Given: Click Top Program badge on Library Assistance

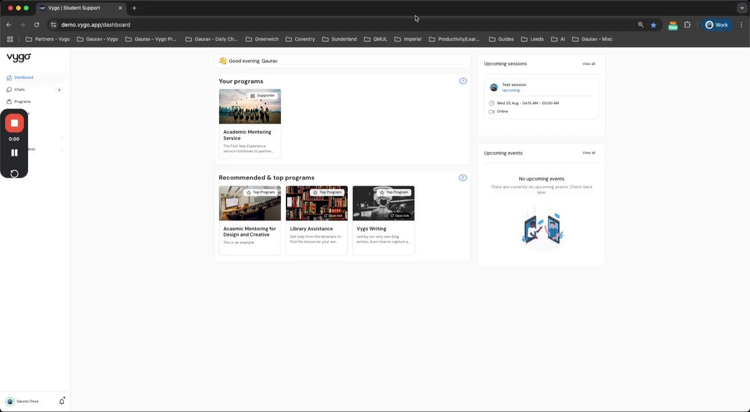Looking at the screenshot, I should click(x=327, y=192).
